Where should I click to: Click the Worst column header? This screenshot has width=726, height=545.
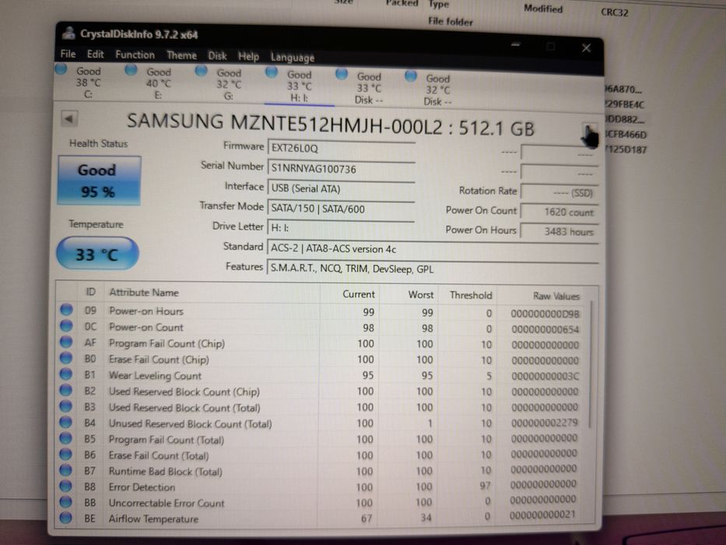tap(420, 294)
